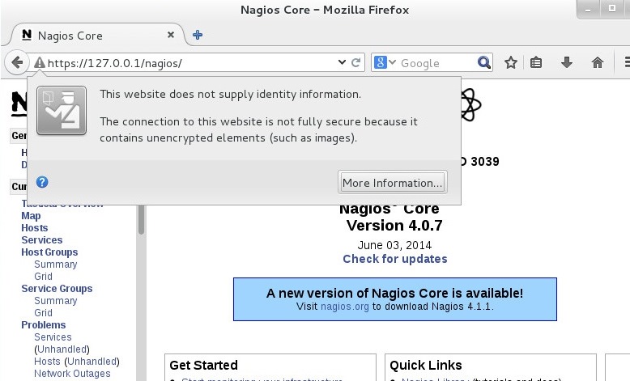Click the bookmark star icon
This screenshot has height=381, width=630.
tap(511, 62)
